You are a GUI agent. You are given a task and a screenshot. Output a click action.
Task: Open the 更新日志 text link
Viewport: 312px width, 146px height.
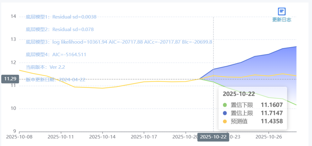[x=282, y=20]
